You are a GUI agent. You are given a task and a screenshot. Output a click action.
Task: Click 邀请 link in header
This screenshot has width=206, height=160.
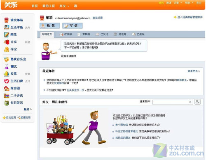click(x=169, y=3)
